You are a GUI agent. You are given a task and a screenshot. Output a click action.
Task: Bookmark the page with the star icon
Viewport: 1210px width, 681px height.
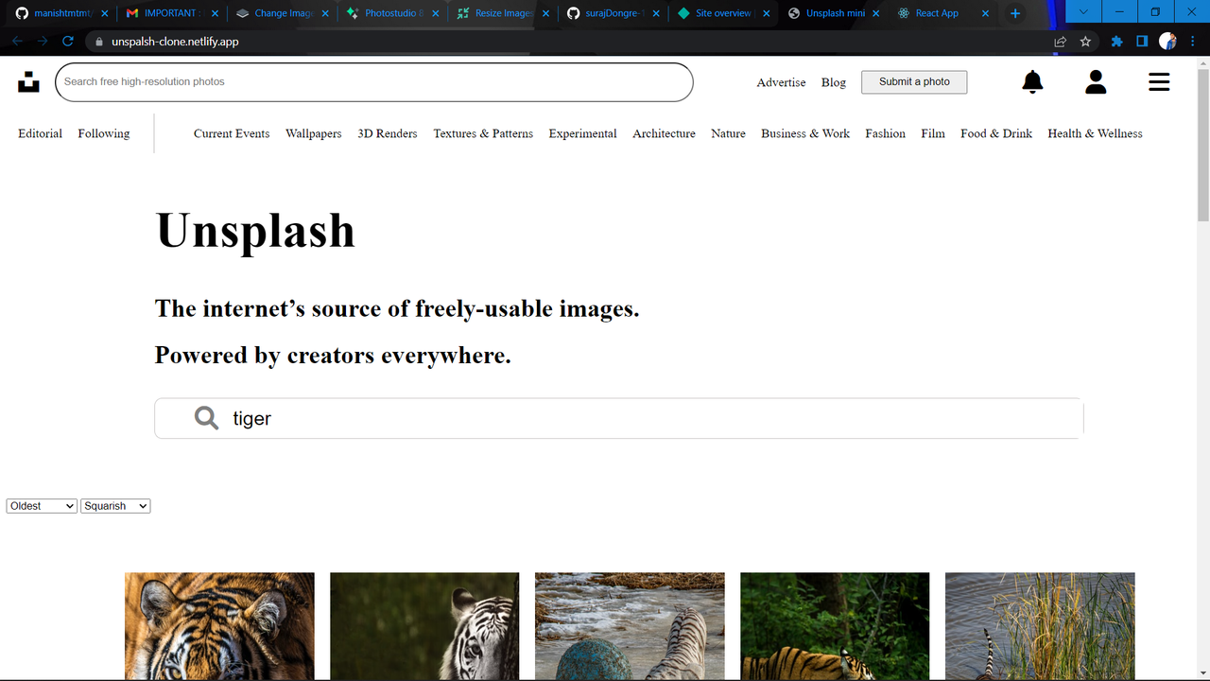click(x=1085, y=42)
